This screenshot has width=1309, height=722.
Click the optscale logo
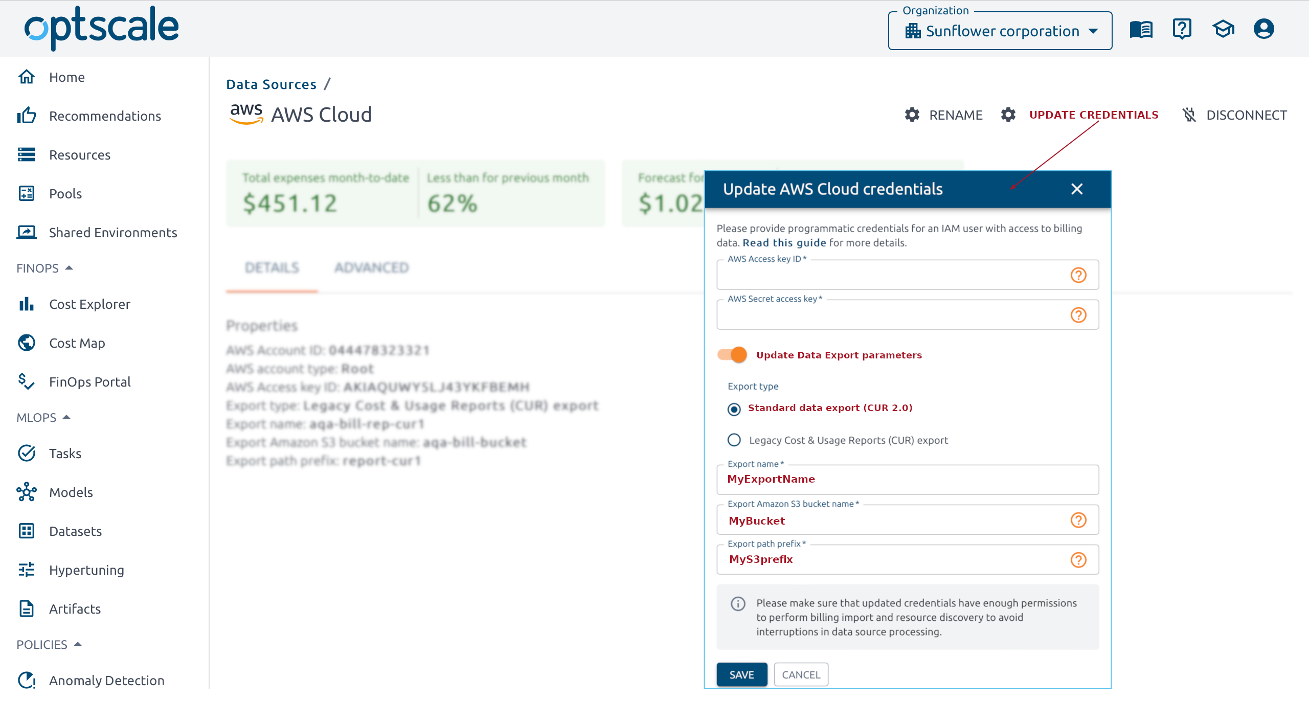[x=102, y=28]
